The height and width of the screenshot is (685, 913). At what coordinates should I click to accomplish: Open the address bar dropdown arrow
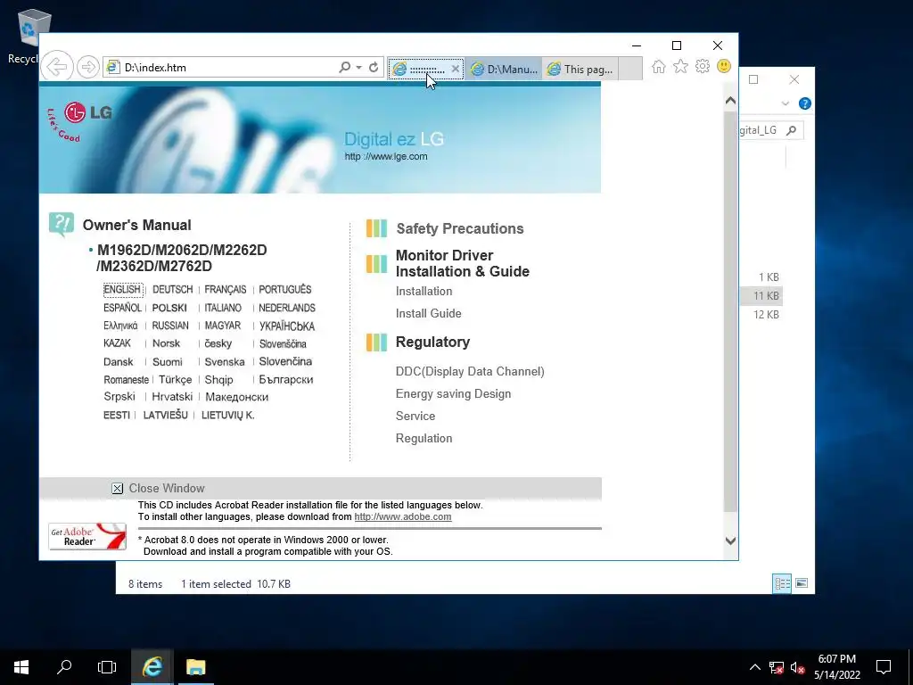[358, 68]
